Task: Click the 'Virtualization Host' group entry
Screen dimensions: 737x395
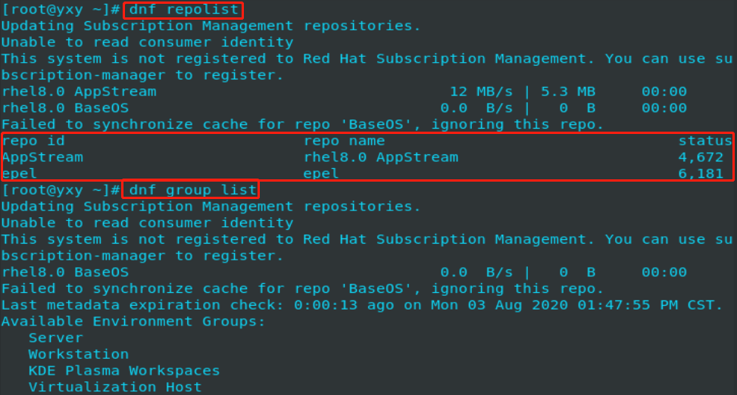Action: (x=115, y=387)
